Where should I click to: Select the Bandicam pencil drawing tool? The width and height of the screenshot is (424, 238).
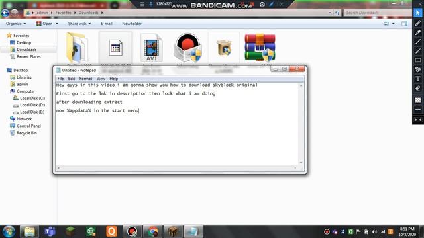(418, 24)
